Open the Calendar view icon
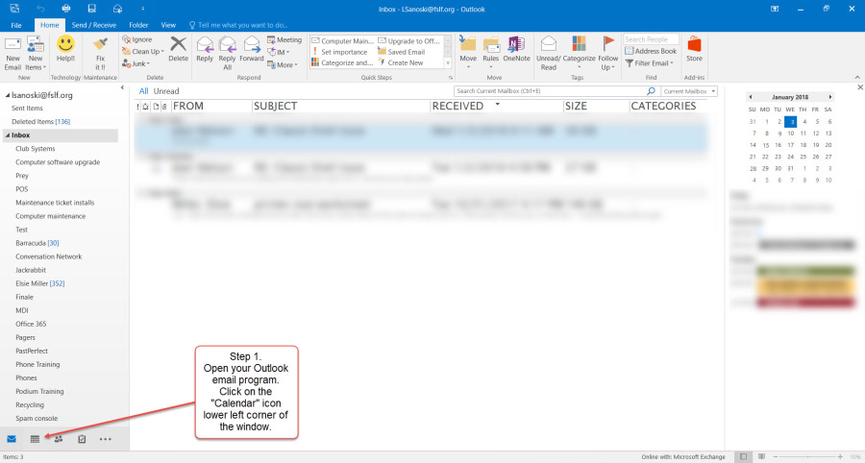Image resolution: width=865 pixels, height=463 pixels. (x=35, y=439)
